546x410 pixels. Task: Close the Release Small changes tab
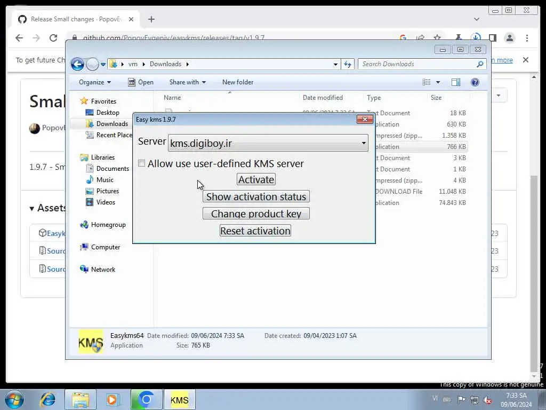[131, 19]
